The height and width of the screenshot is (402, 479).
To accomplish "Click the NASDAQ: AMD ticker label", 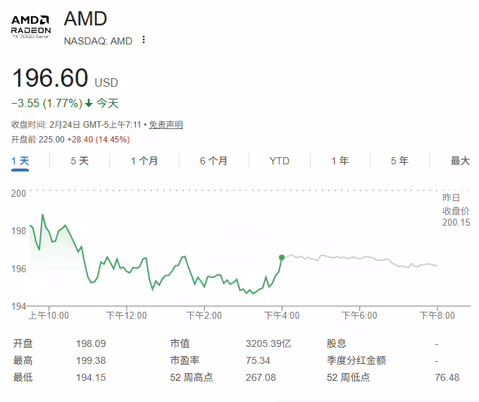I will (98, 41).
